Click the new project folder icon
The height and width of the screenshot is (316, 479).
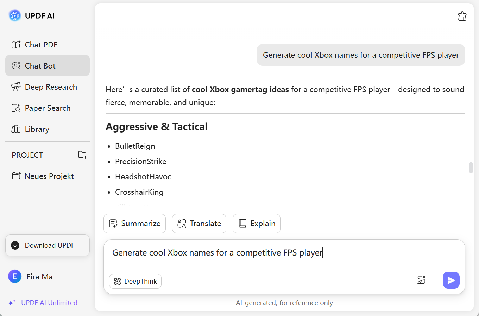pos(82,155)
